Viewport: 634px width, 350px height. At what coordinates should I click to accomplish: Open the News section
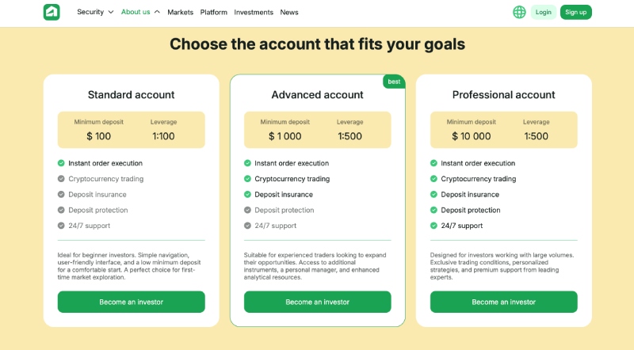pos(289,13)
